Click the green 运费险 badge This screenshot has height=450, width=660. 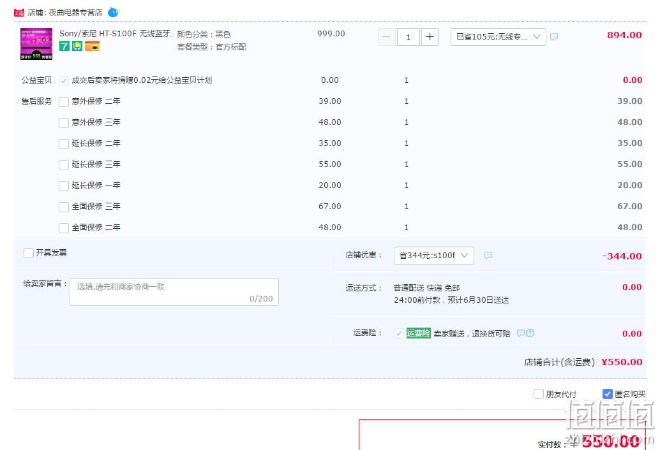click(418, 333)
